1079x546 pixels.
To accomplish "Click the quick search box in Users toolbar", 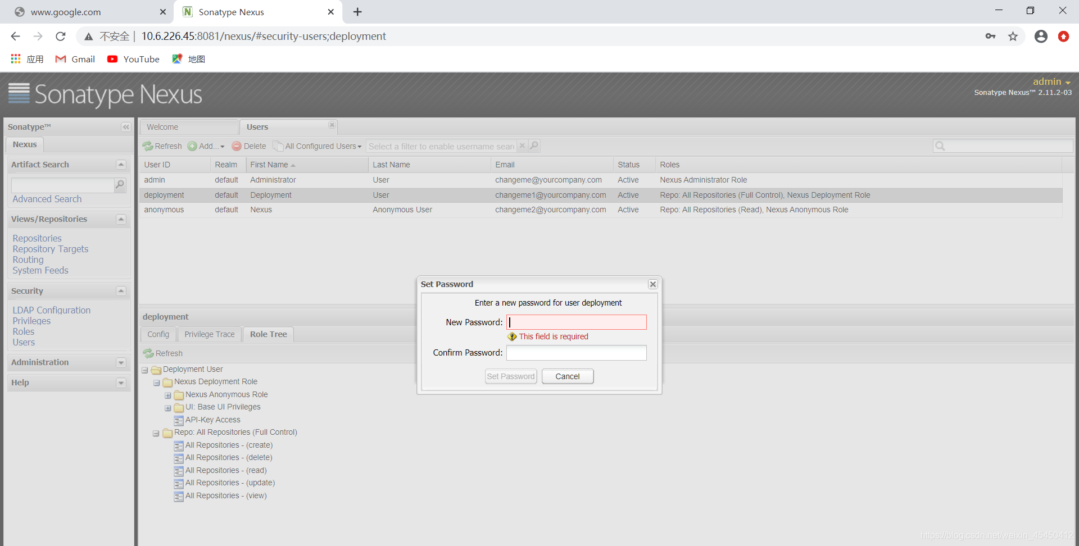I will (x=1003, y=146).
